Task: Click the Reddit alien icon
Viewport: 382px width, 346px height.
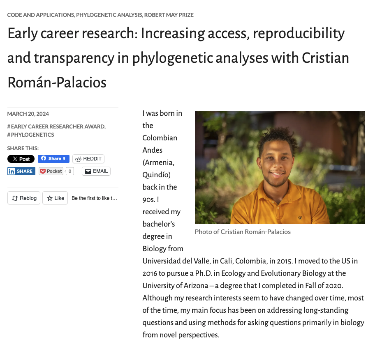Action: point(78,159)
